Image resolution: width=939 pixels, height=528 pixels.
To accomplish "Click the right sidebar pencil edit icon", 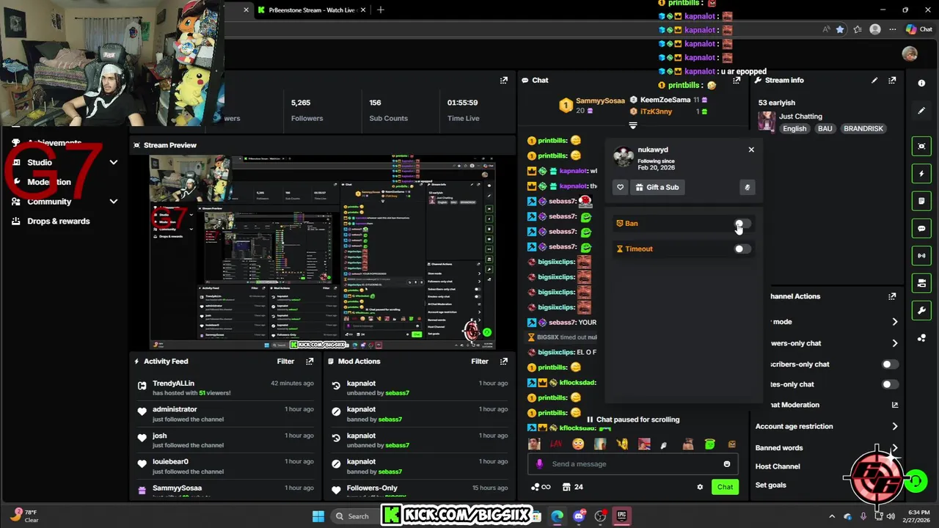I will tap(921, 111).
